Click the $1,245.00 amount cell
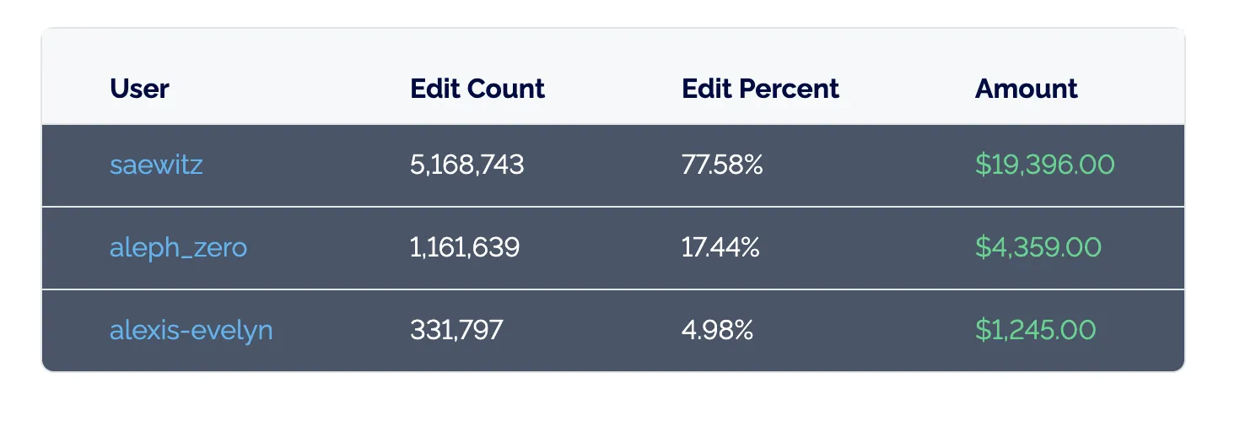Image resolution: width=1240 pixels, height=427 pixels. [1035, 330]
